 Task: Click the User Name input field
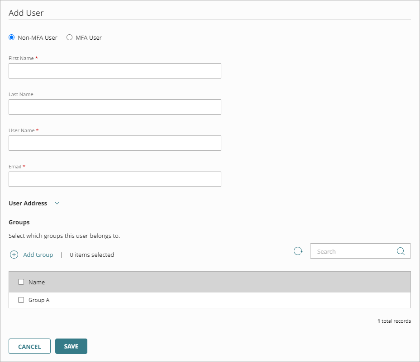pyautogui.click(x=115, y=143)
